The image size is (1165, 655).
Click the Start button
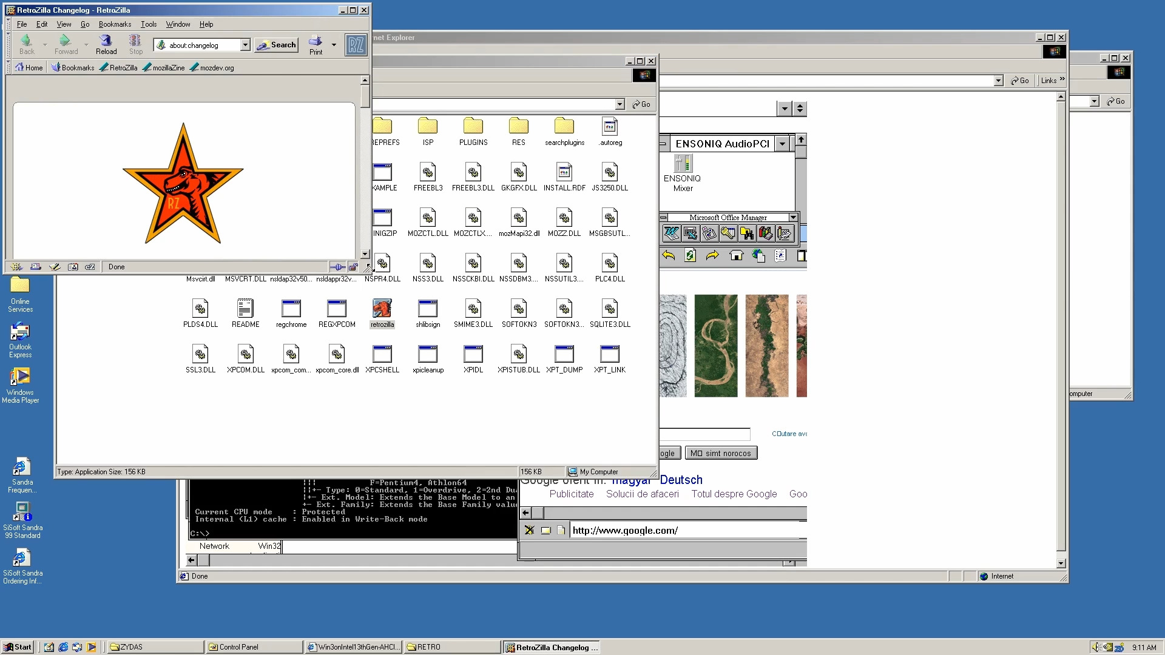point(18,647)
